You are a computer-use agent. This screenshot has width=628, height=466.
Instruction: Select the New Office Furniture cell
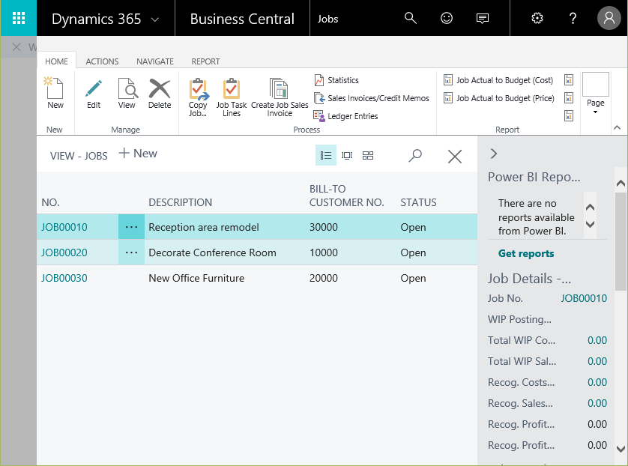pyautogui.click(x=196, y=278)
